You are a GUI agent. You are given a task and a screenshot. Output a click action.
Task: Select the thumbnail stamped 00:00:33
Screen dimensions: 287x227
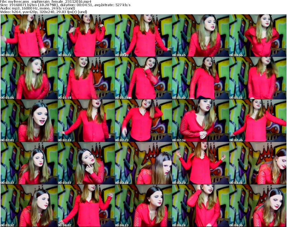pos(143,36)
